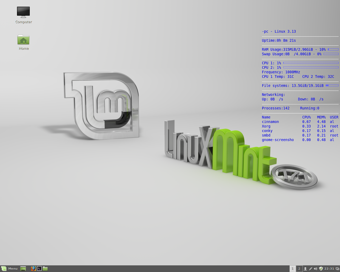Open the update manager shield icon
This screenshot has width=340, height=272.
click(321, 269)
